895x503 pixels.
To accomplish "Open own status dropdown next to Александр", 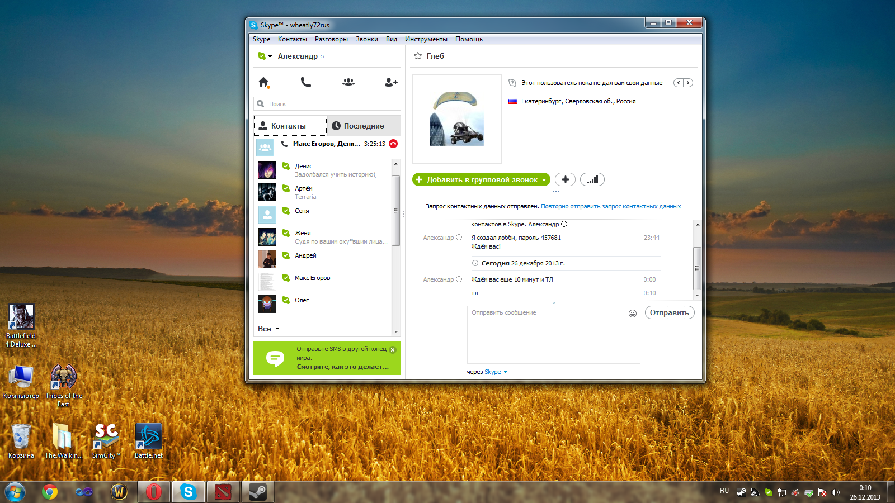I will coord(265,56).
